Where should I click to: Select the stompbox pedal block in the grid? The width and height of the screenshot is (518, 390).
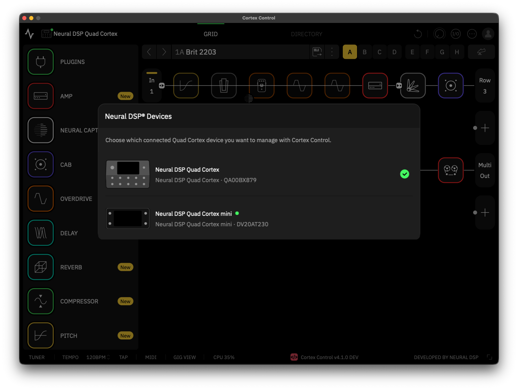point(262,86)
